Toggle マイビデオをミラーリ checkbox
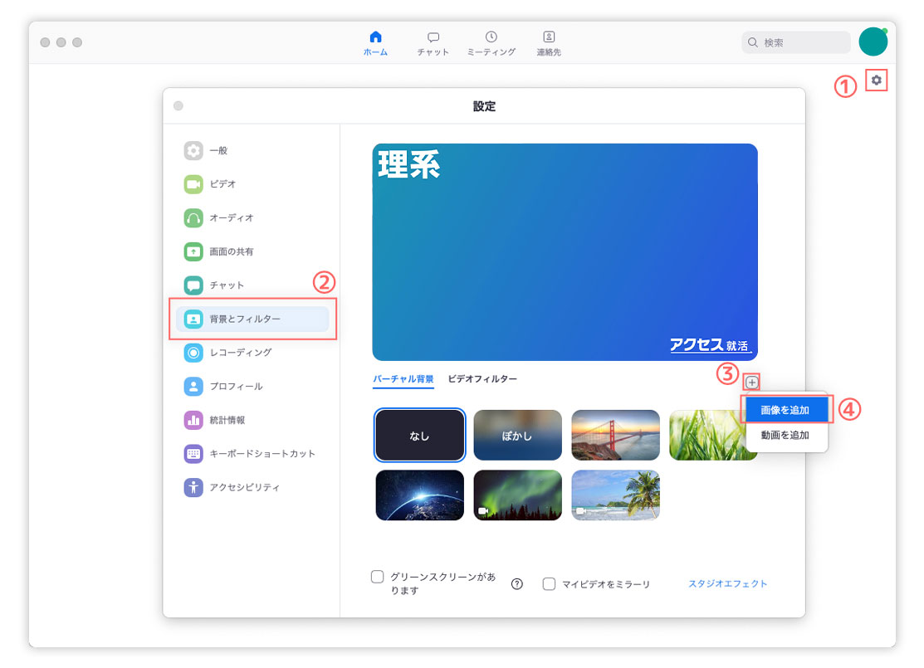Image resolution: width=924 pixels, height=668 pixels. click(x=549, y=583)
